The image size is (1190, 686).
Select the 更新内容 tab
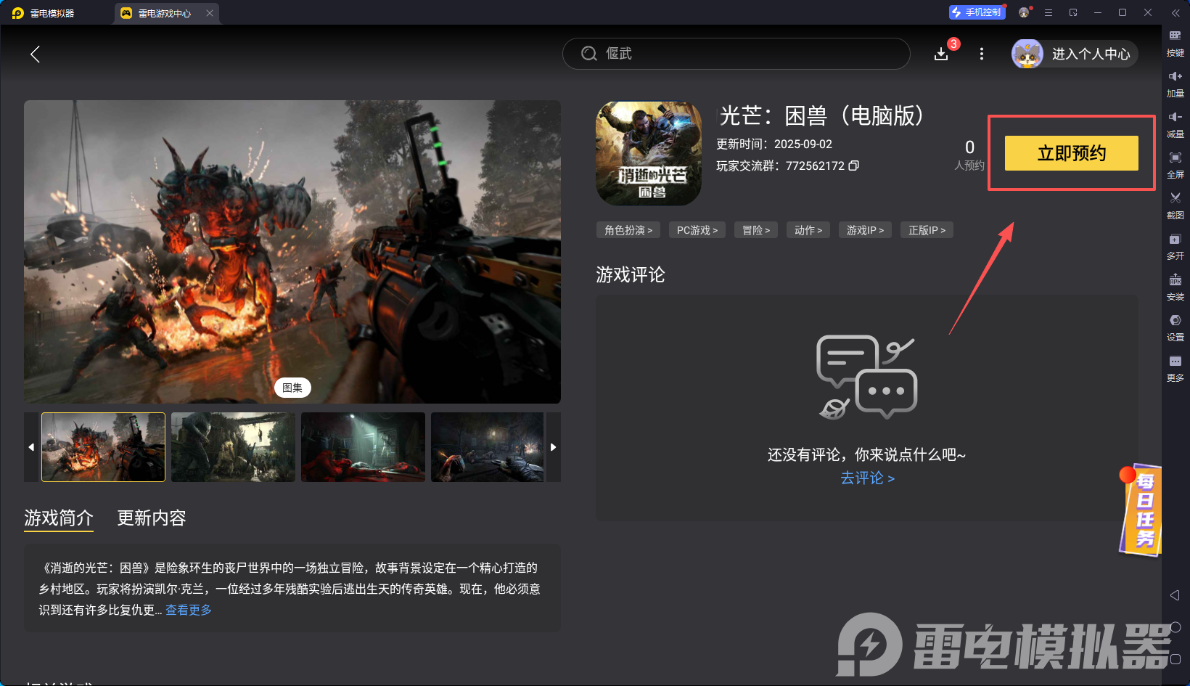pyautogui.click(x=152, y=518)
